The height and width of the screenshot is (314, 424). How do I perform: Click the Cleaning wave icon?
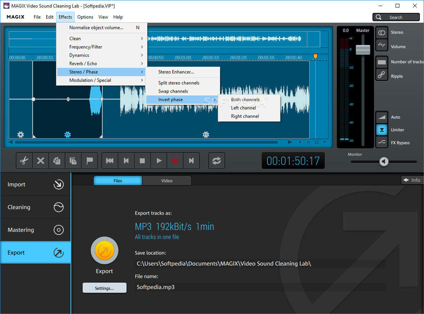[58, 207]
